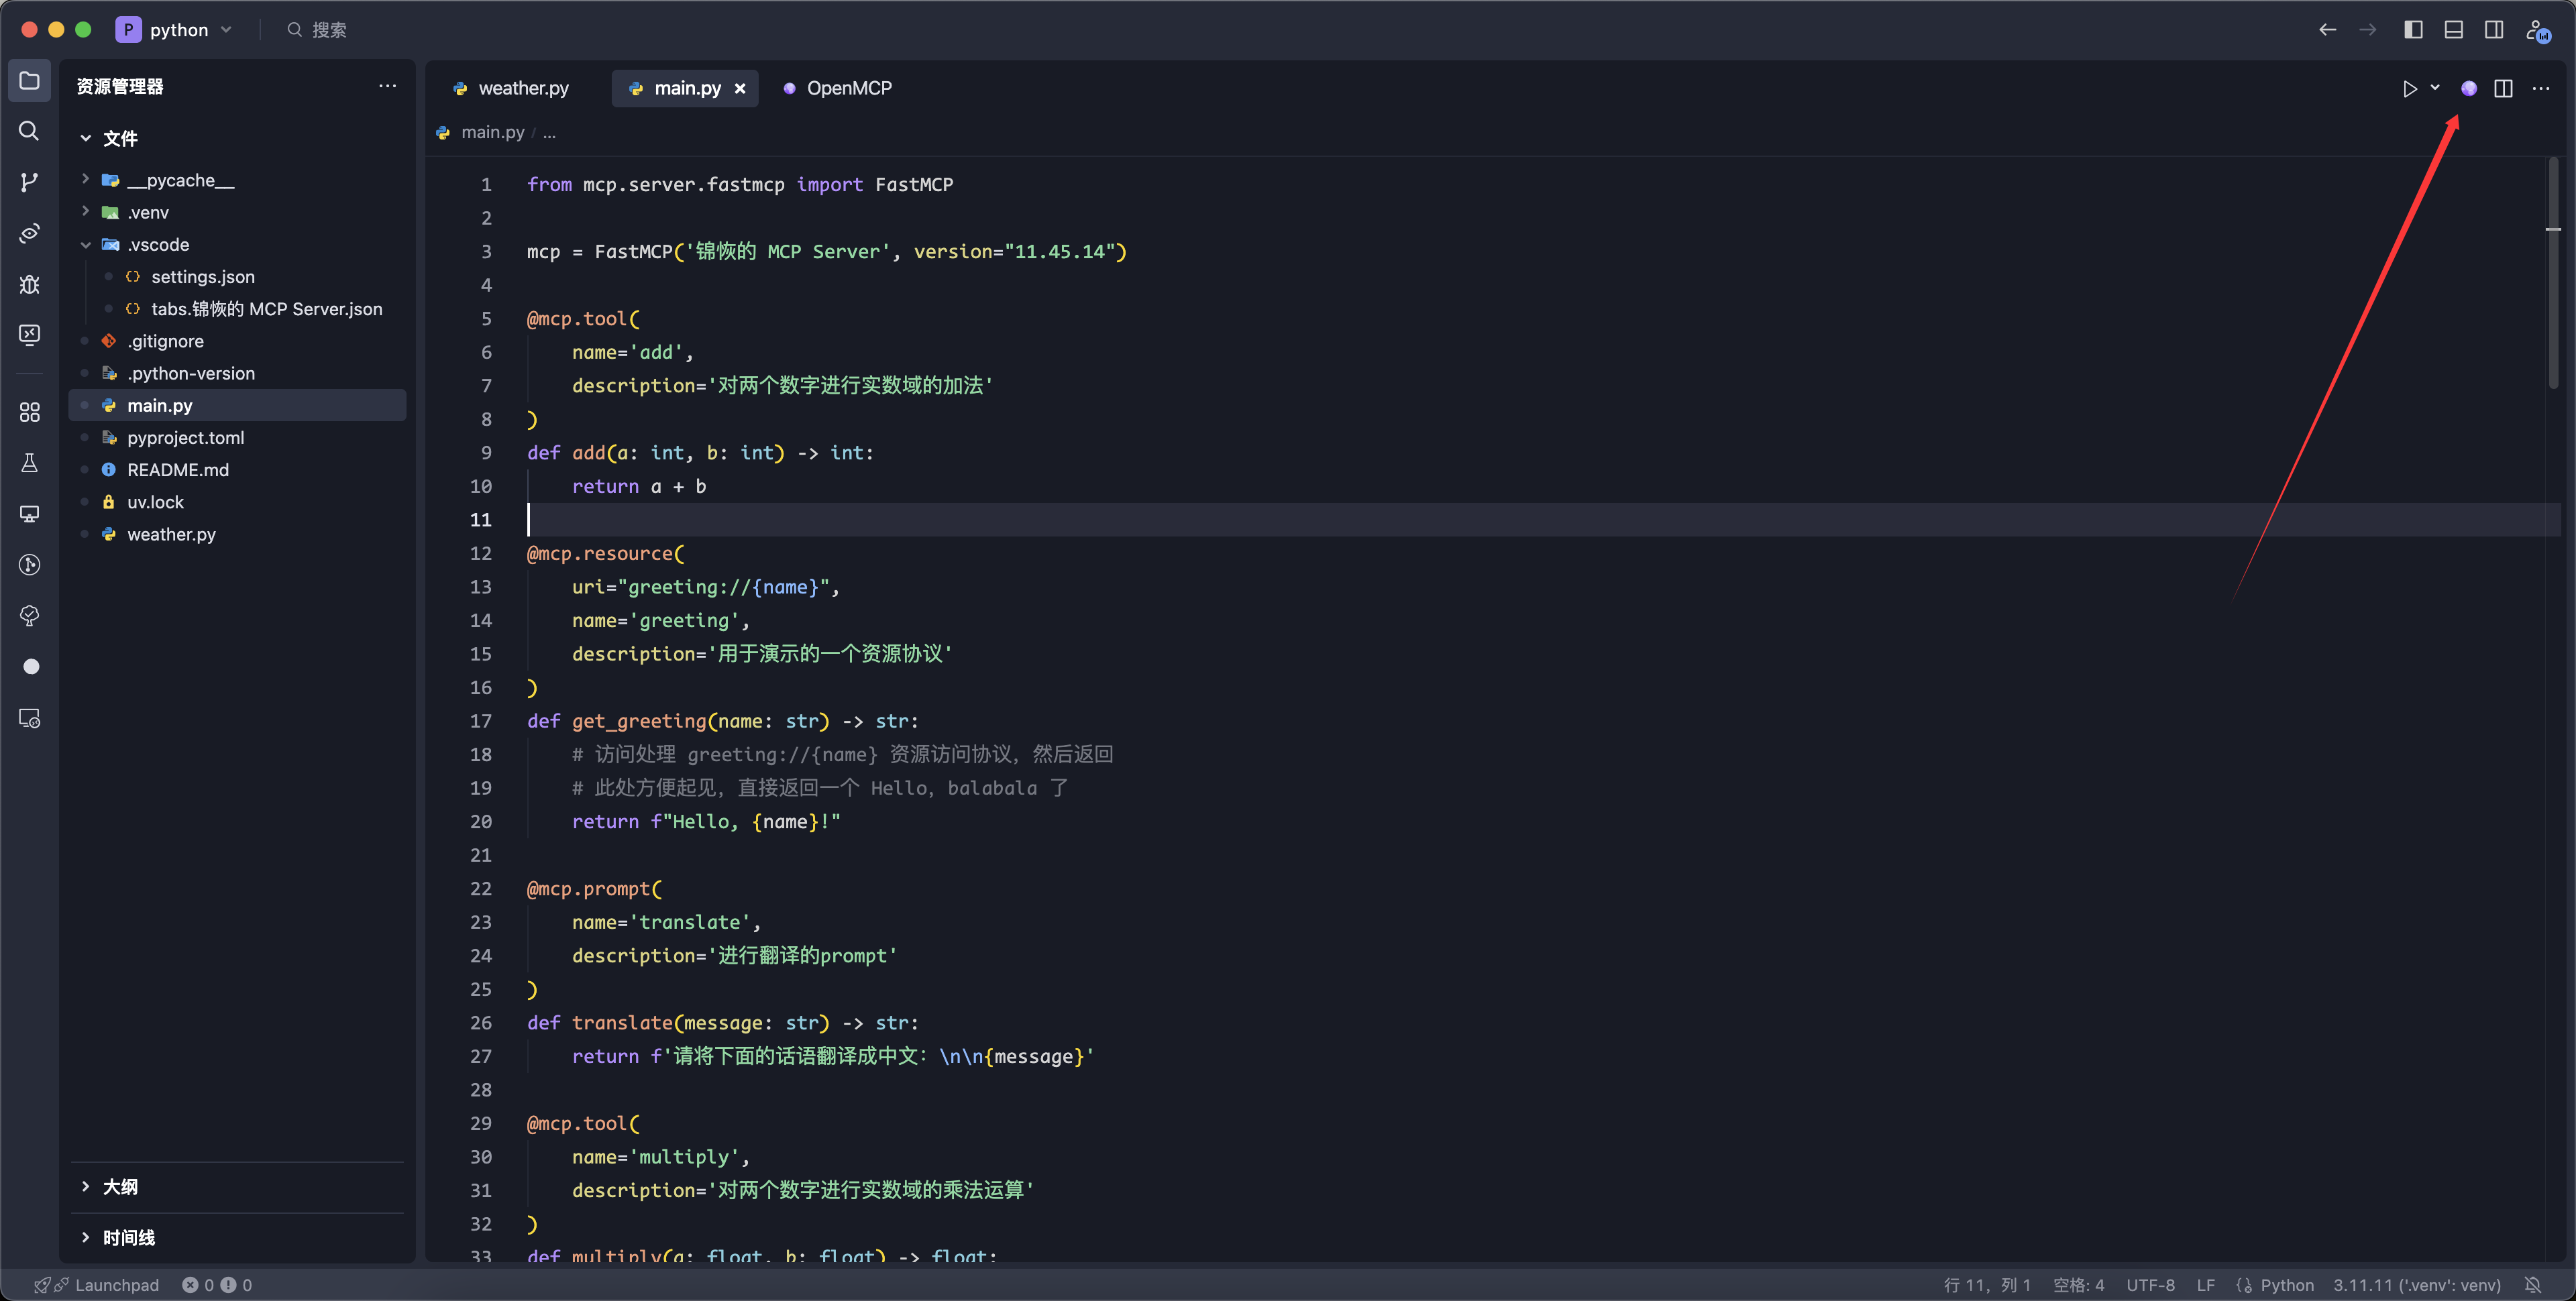Switch to the OpenMCP tab
Viewport: 2576px width, 1301px height.
point(848,88)
